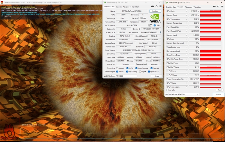Toggle the DirectCompute checkbox
225x142 pixels.
click(136, 68)
